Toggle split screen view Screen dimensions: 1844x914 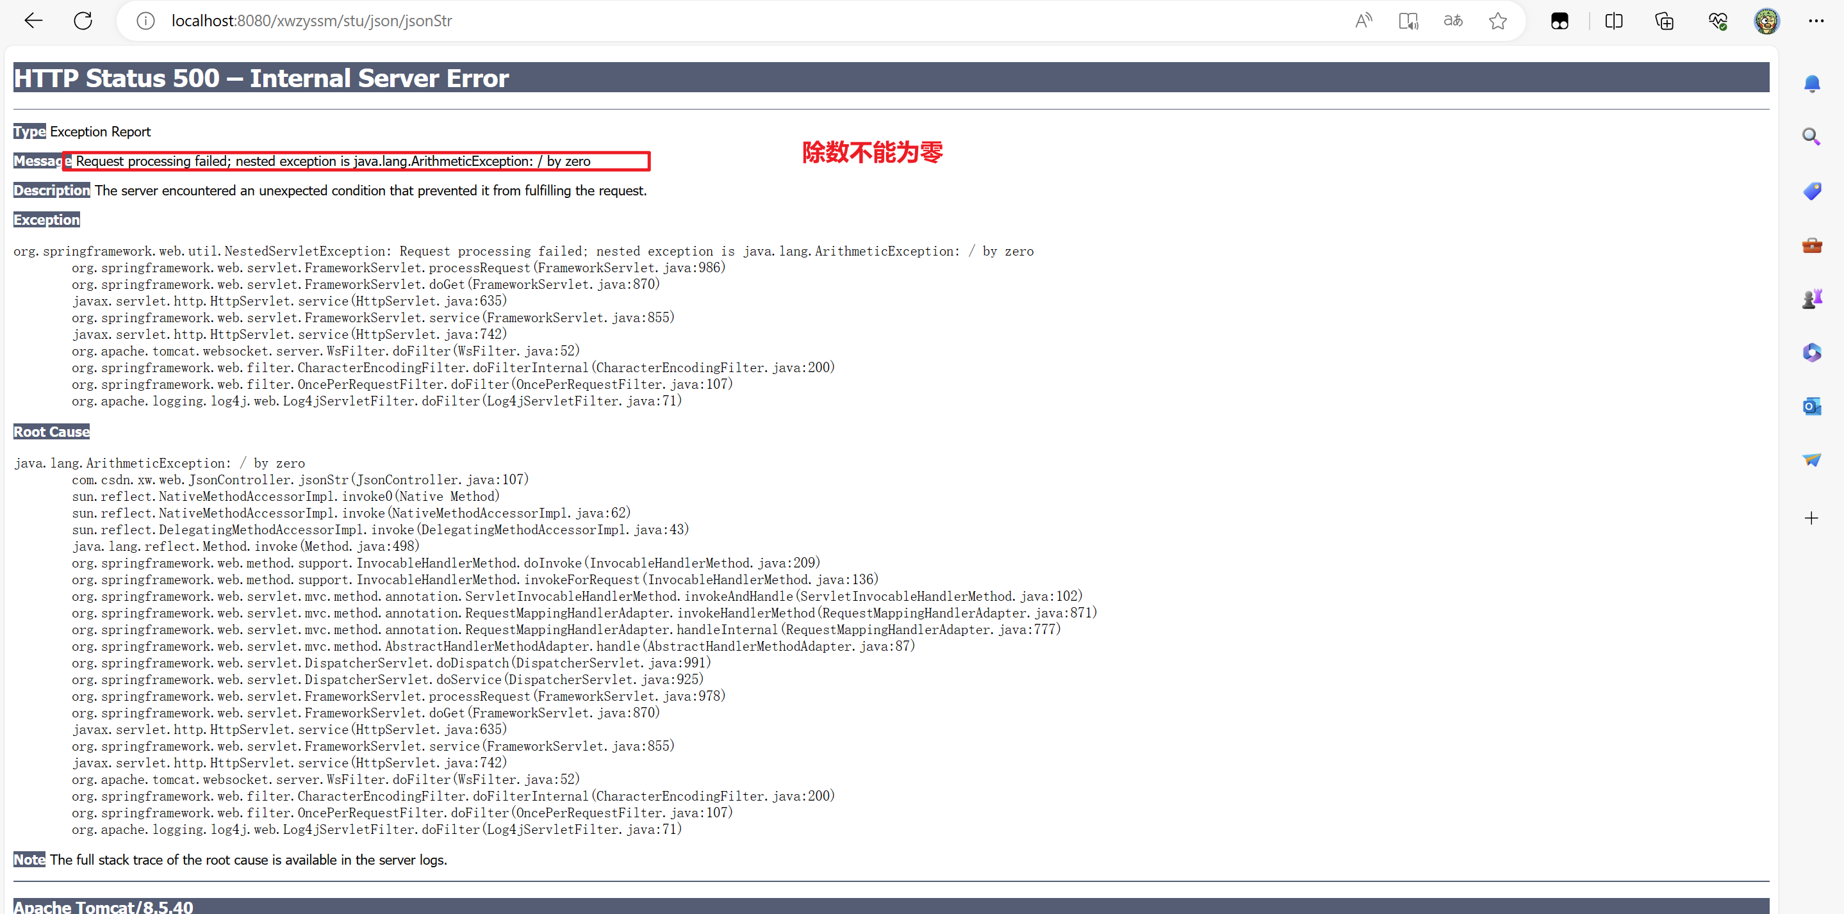click(x=1613, y=20)
